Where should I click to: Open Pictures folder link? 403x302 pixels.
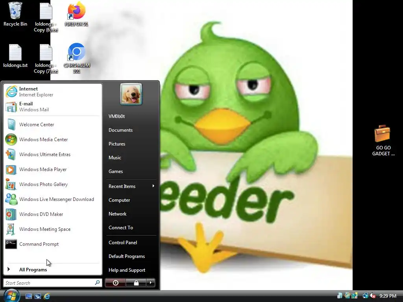pyautogui.click(x=131, y=144)
